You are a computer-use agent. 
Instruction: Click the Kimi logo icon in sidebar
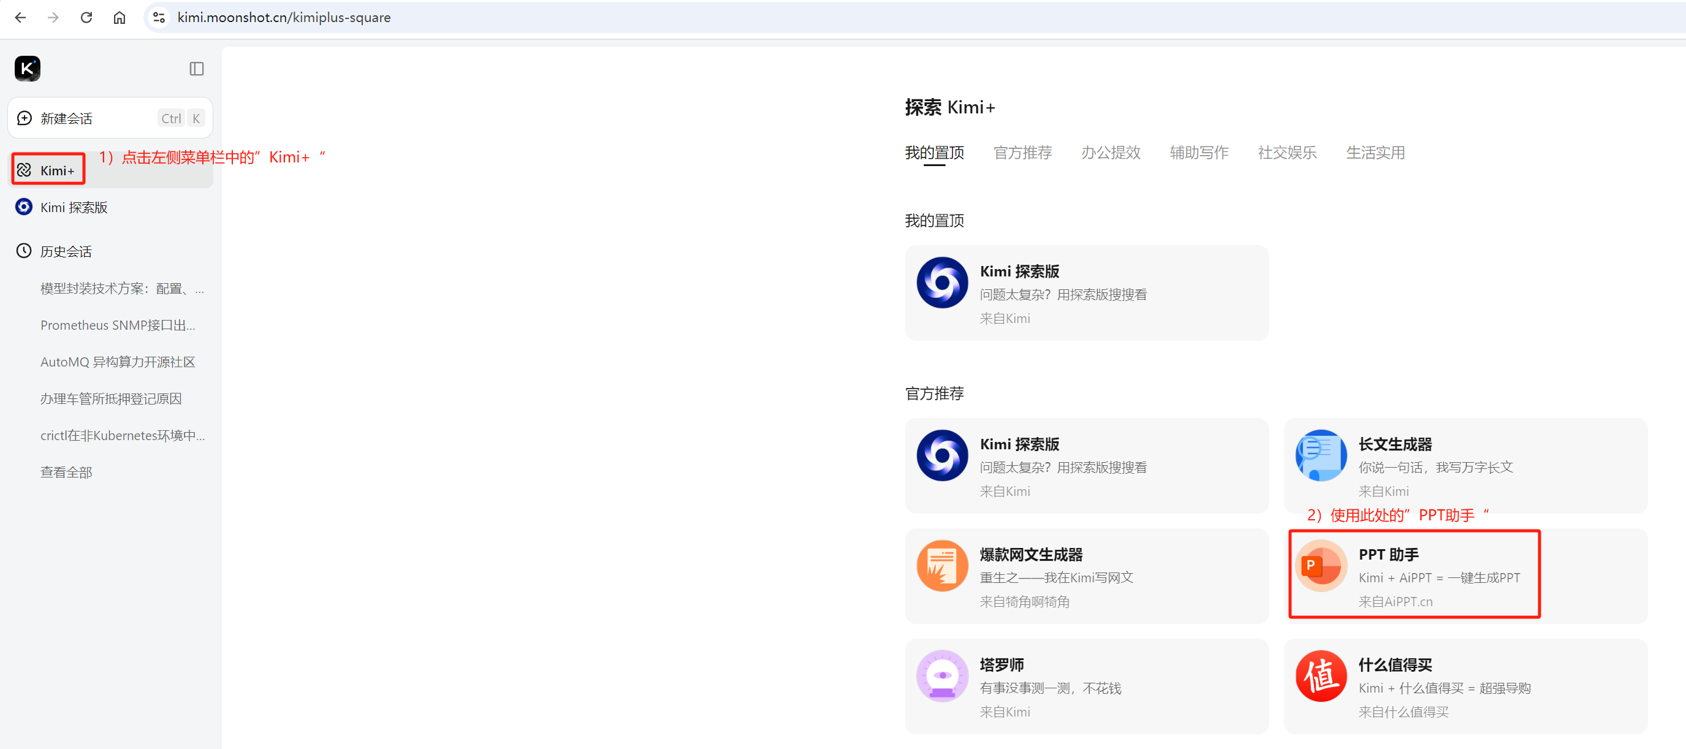pyautogui.click(x=28, y=68)
